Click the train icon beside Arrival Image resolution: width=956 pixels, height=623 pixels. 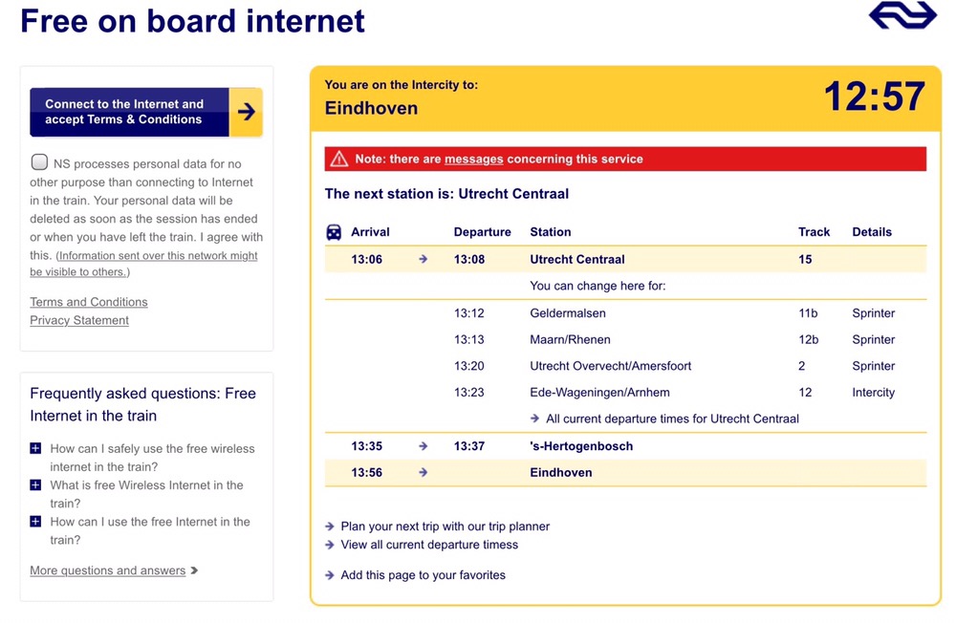click(334, 232)
